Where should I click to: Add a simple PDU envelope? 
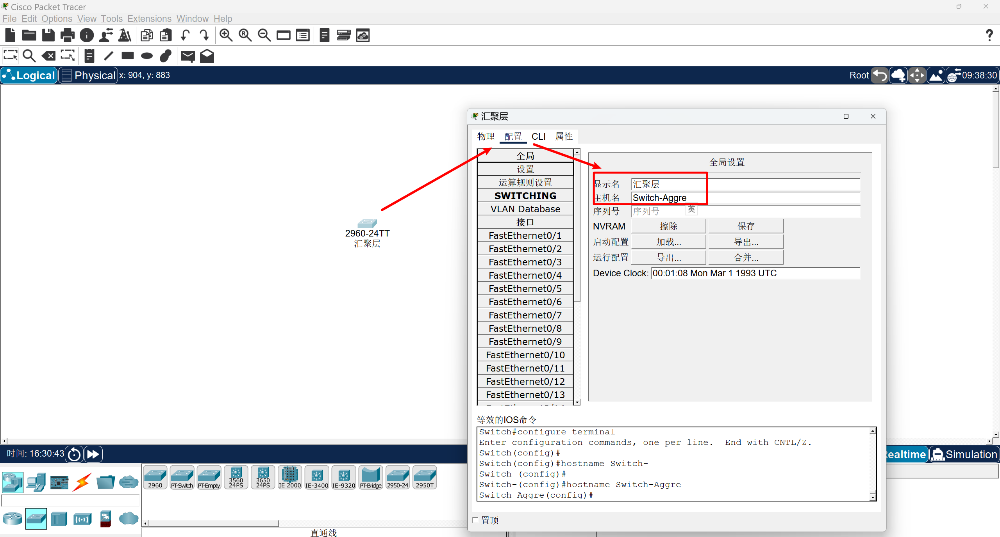click(x=188, y=56)
